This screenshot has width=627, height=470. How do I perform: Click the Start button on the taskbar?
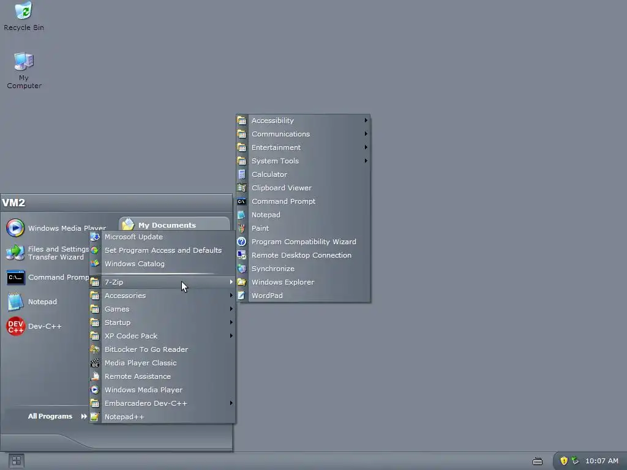[x=17, y=461]
